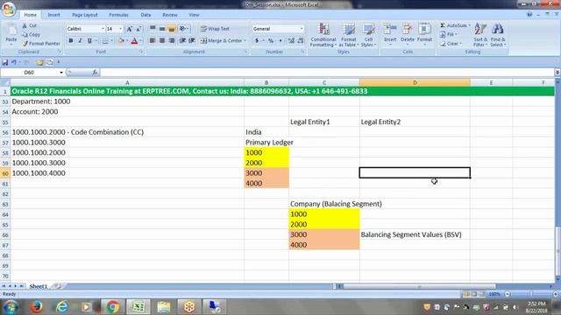The width and height of the screenshot is (561, 315).
Task: Click the Insert Function fx button
Action: [x=95, y=73]
